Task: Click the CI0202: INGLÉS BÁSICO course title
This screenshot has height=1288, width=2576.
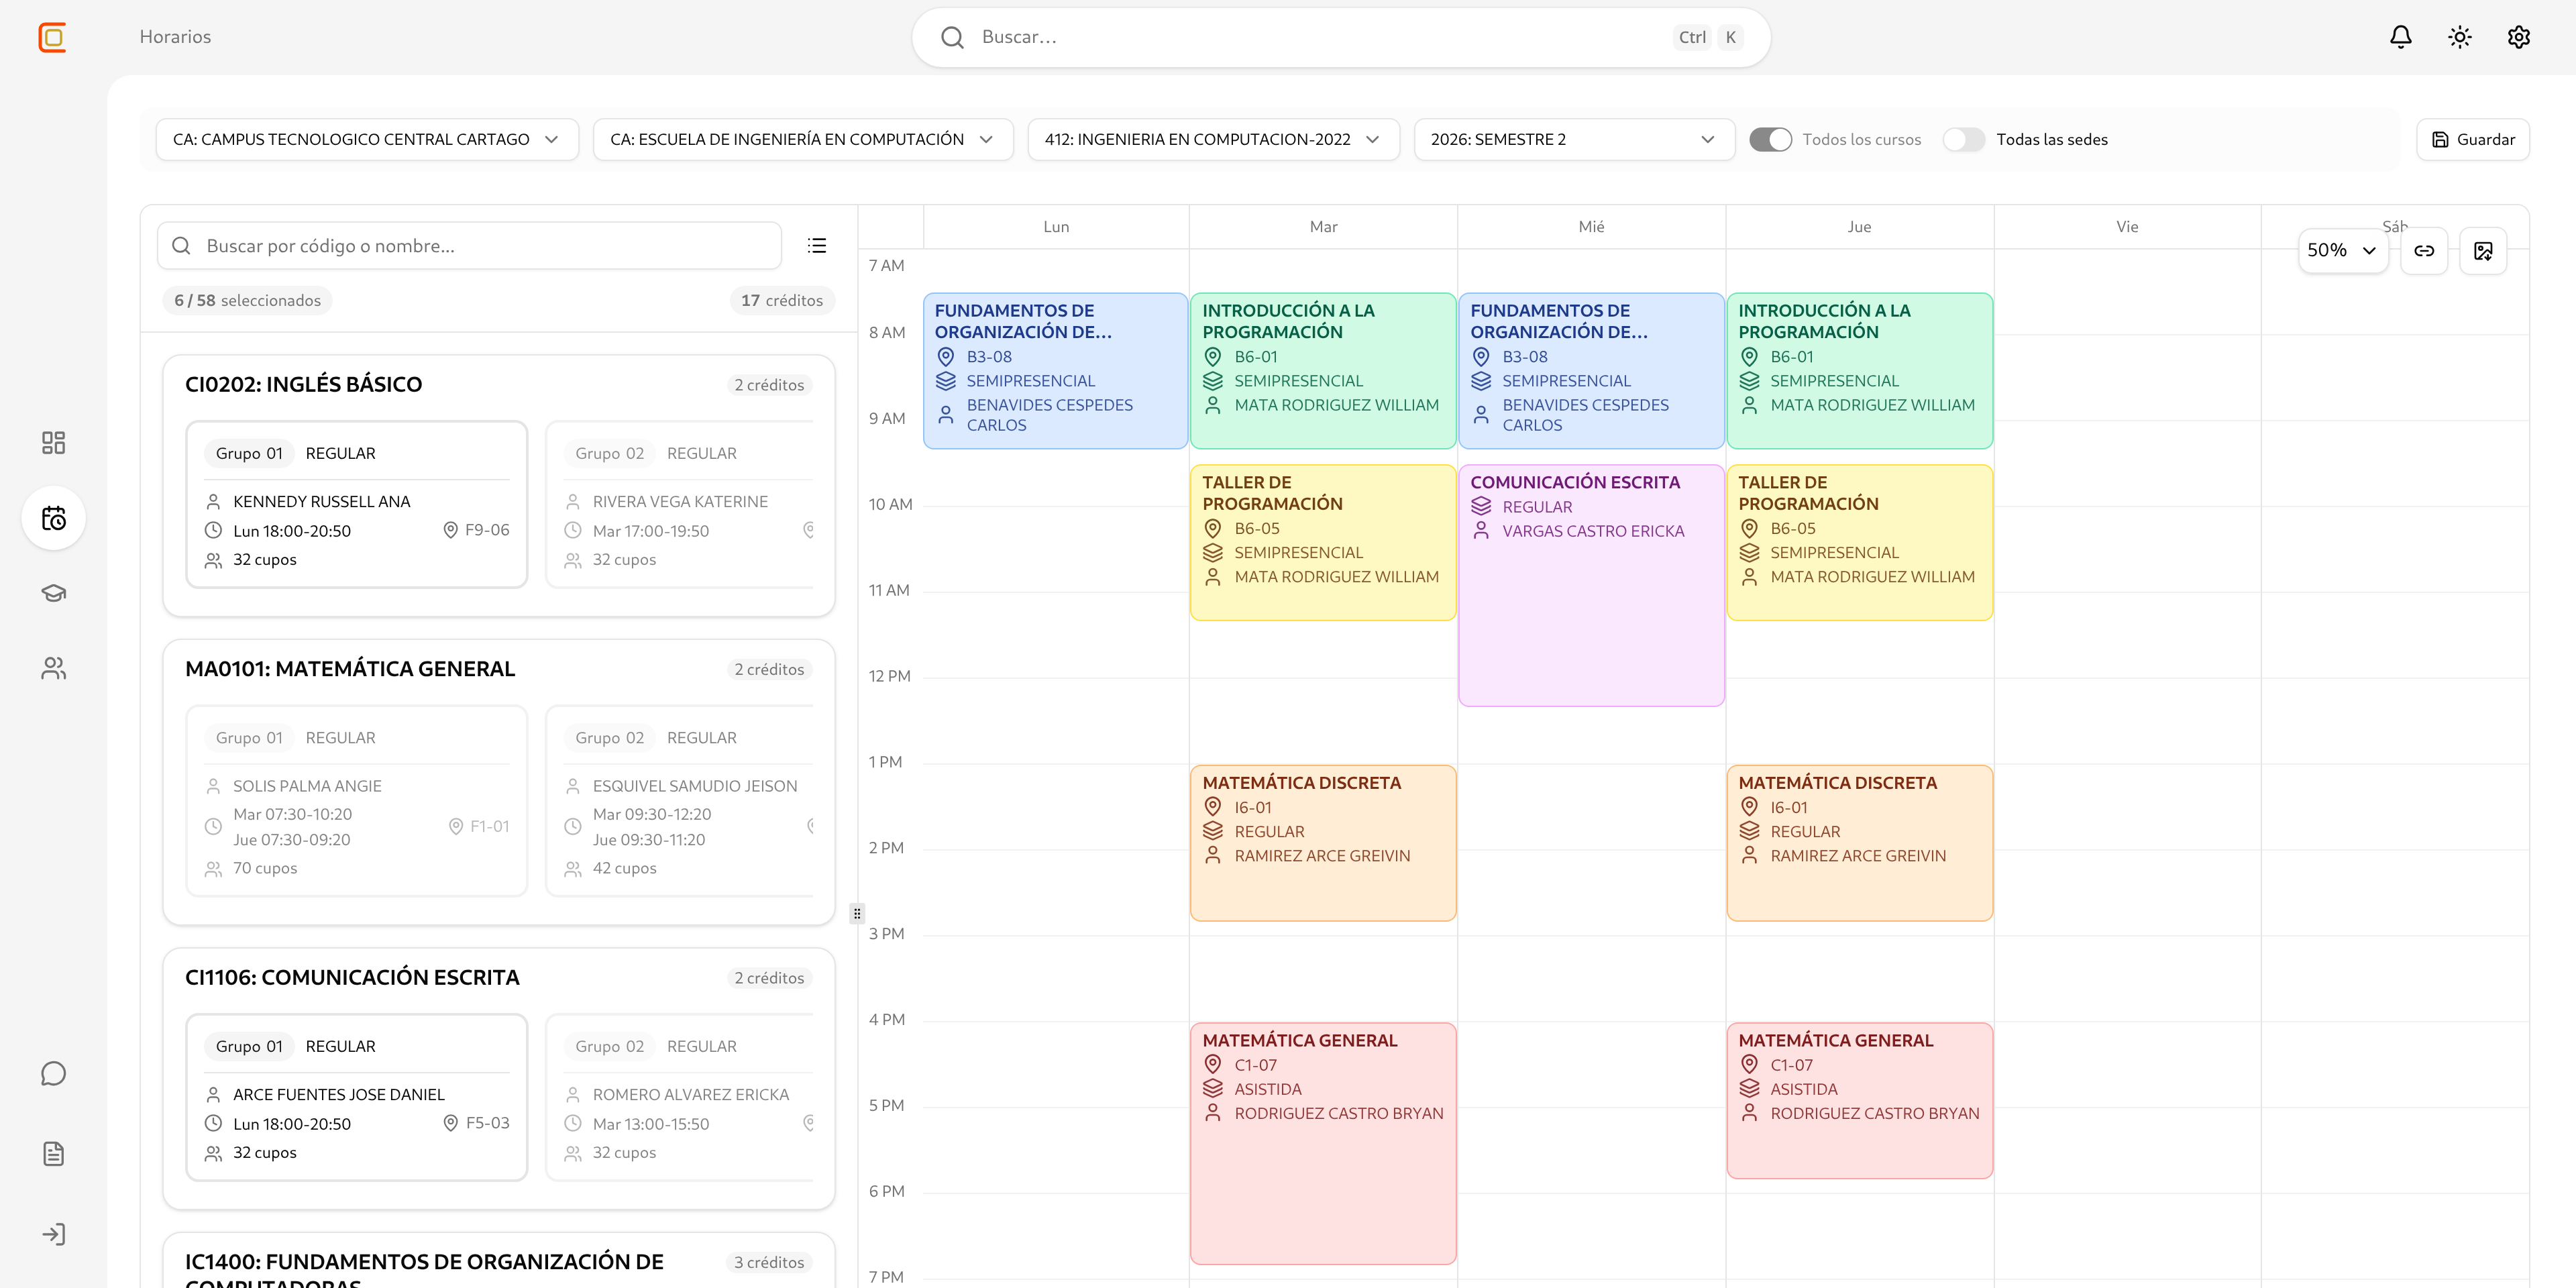Action: pyautogui.click(x=303, y=385)
